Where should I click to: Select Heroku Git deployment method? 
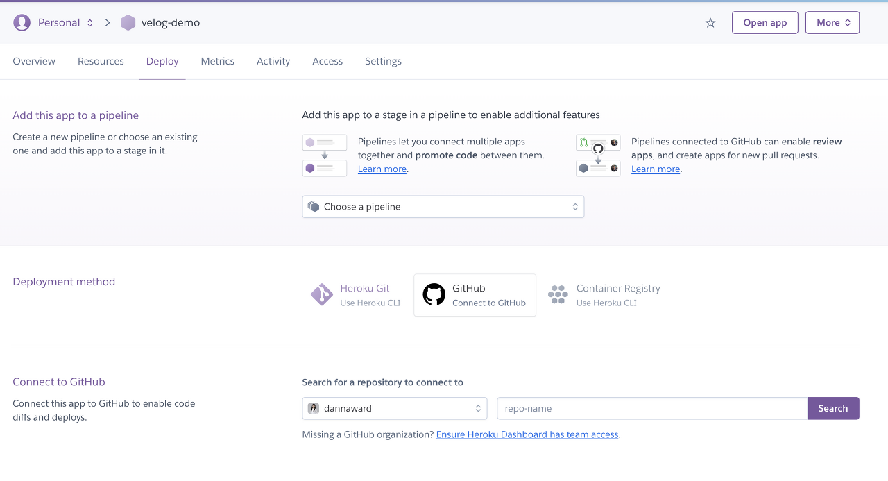(357, 295)
